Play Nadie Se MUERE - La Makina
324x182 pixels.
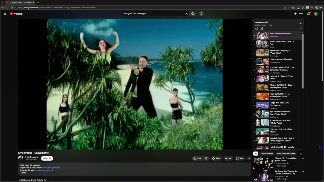[x=278, y=97]
